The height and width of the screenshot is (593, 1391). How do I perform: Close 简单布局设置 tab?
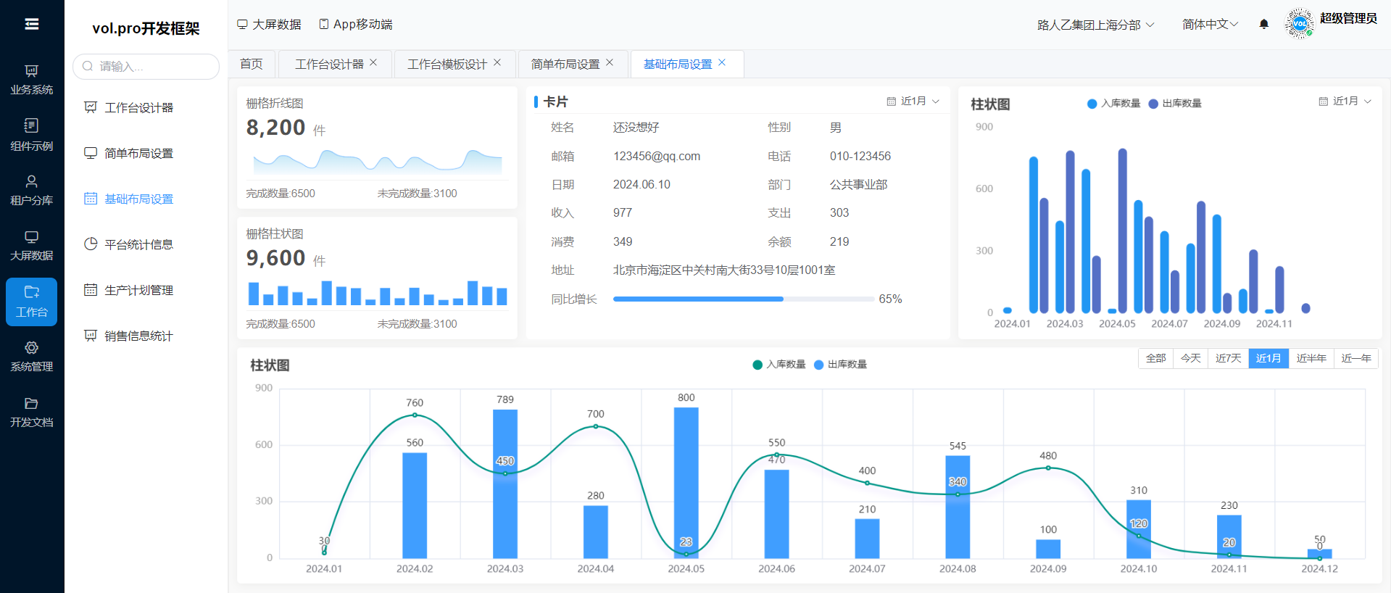click(x=610, y=62)
